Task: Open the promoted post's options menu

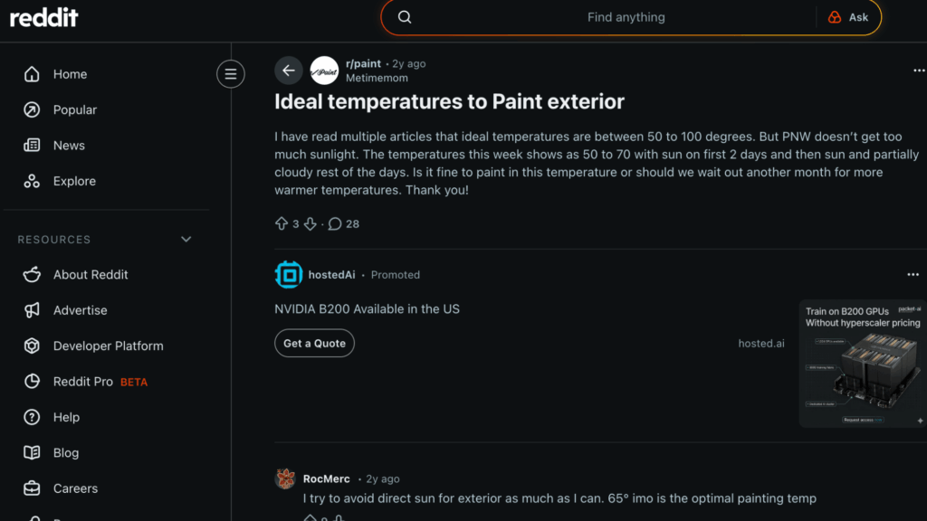Action: (913, 274)
